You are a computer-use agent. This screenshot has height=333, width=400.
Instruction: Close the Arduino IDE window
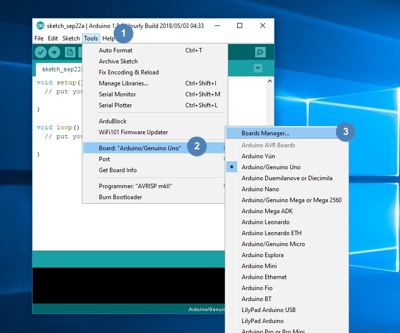click(263, 25)
